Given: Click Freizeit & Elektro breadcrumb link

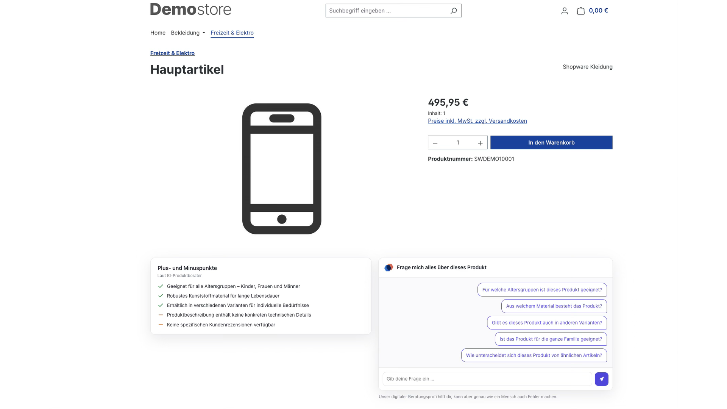Looking at the screenshot, I should [x=172, y=53].
